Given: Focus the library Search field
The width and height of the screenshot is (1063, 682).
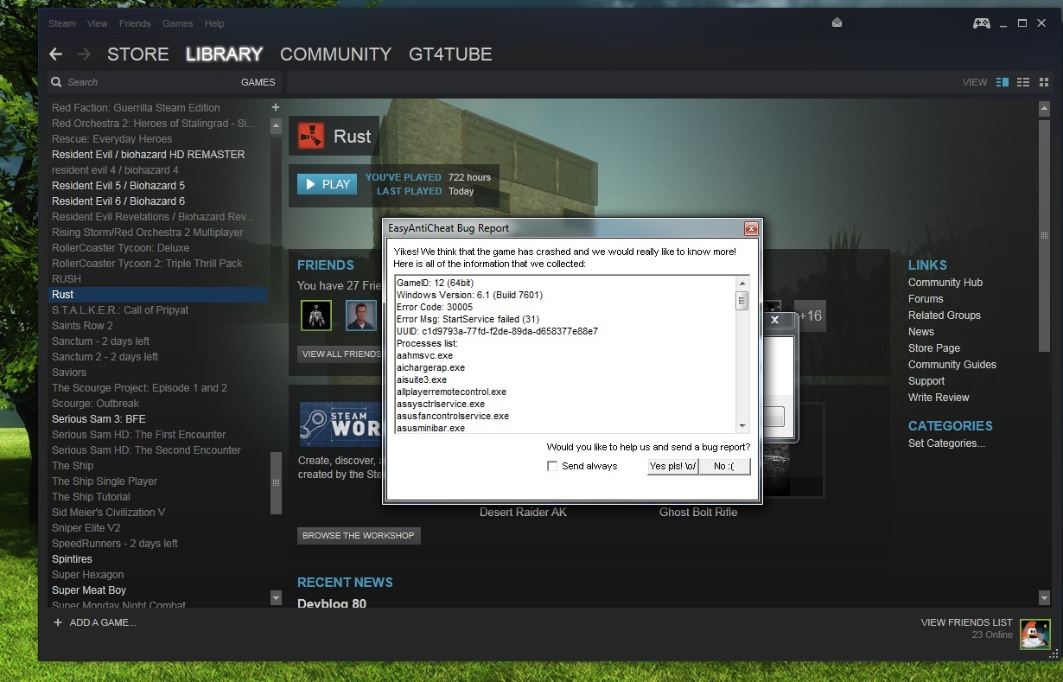Looking at the screenshot, I should pyautogui.click(x=147, y=82).
